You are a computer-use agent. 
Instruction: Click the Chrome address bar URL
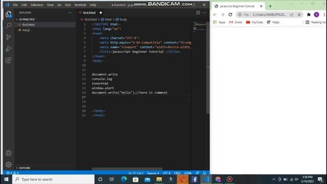point(269,15)
